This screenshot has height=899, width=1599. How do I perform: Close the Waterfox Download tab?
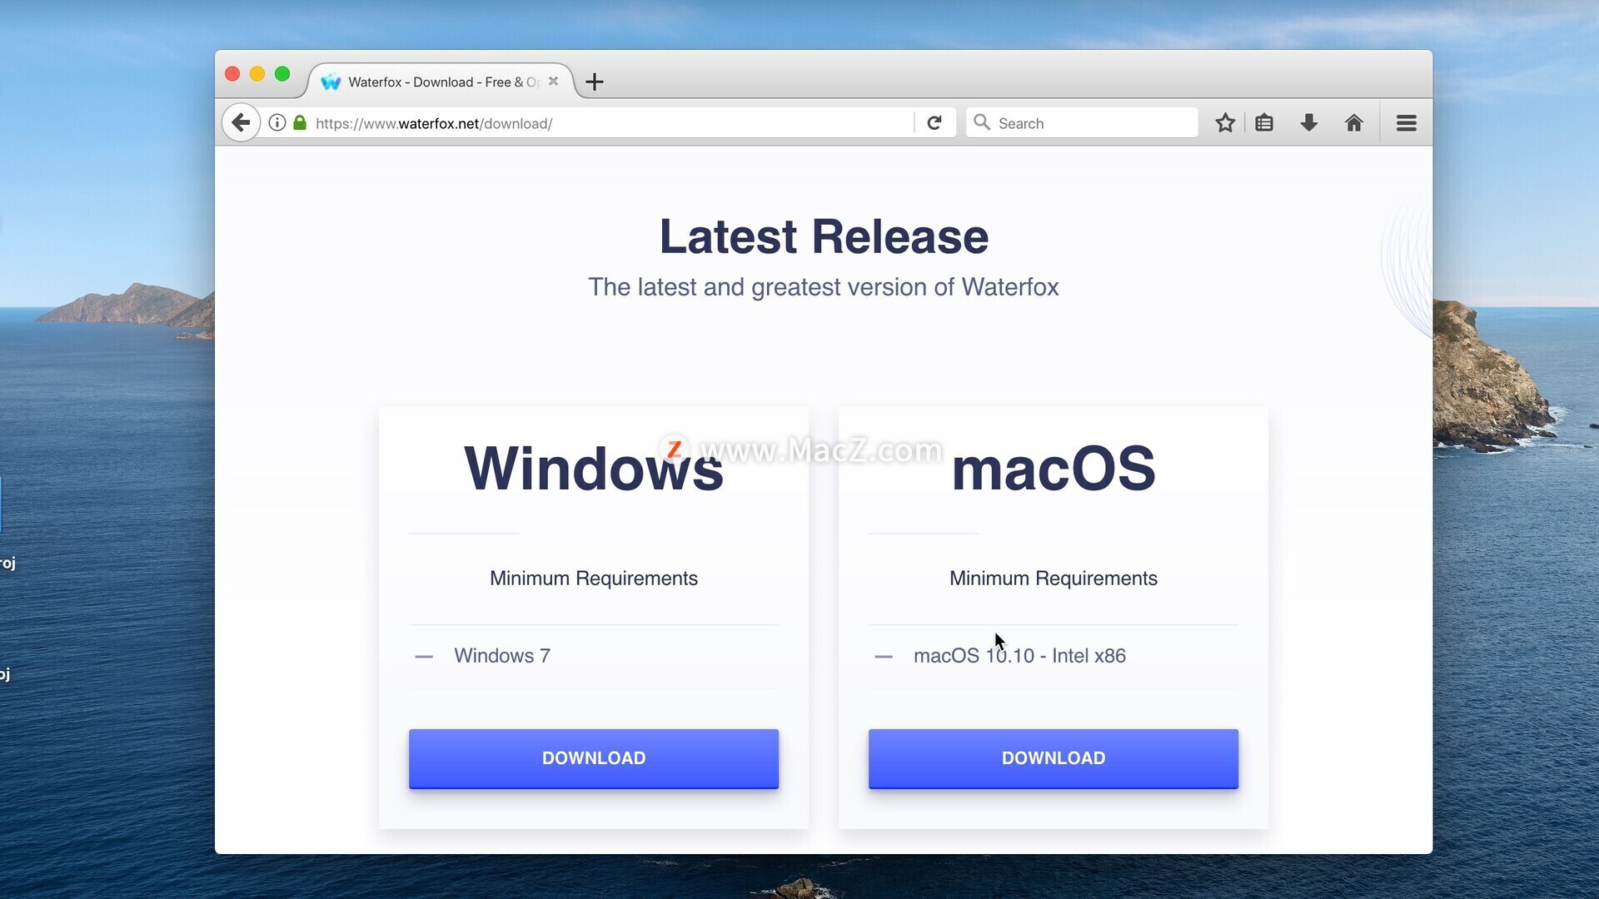pos(553,82)
